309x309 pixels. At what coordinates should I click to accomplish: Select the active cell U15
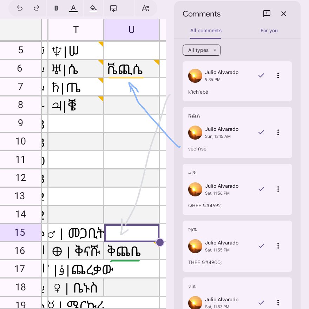coord(131,233)
